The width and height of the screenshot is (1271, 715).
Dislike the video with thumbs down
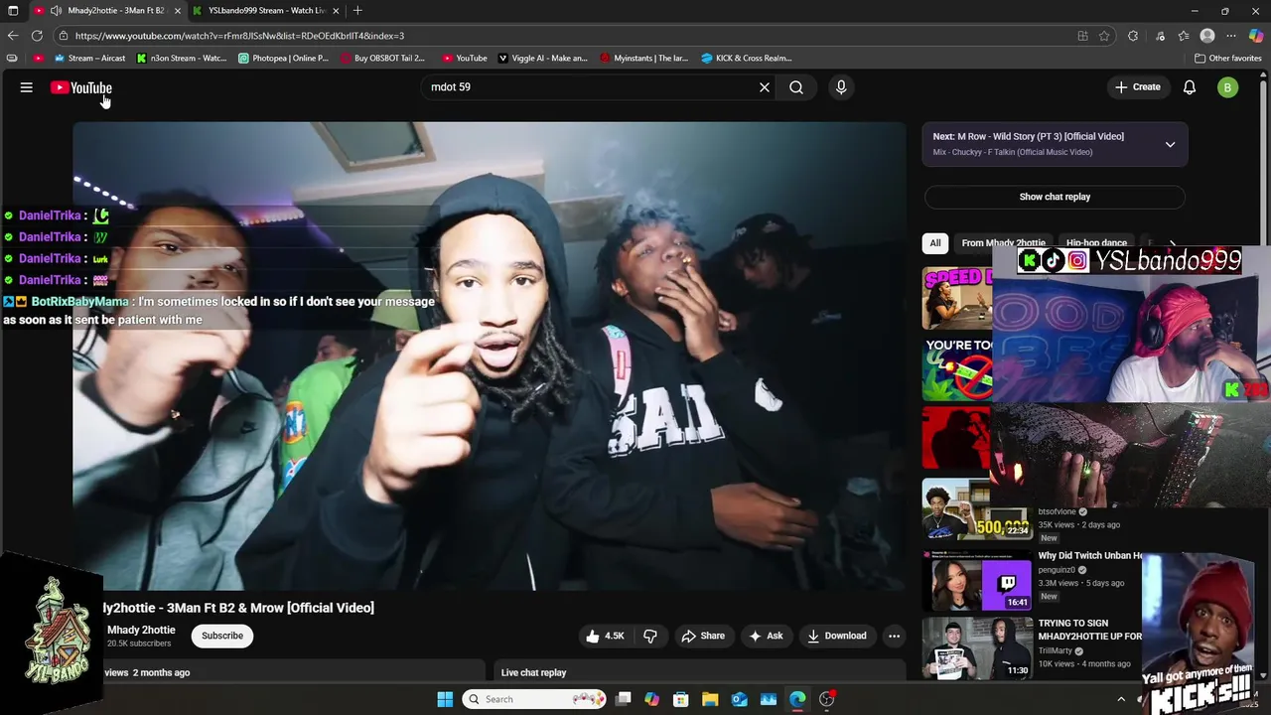click(x=650, y=636)
